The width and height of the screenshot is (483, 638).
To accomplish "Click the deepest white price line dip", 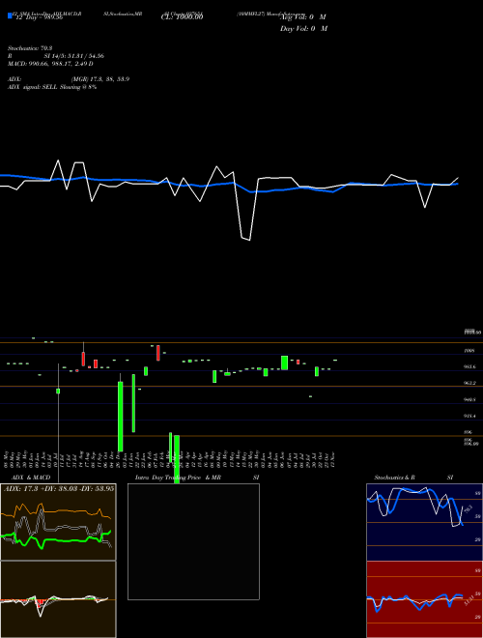I will pyautogui.click(x=249, y=240).
